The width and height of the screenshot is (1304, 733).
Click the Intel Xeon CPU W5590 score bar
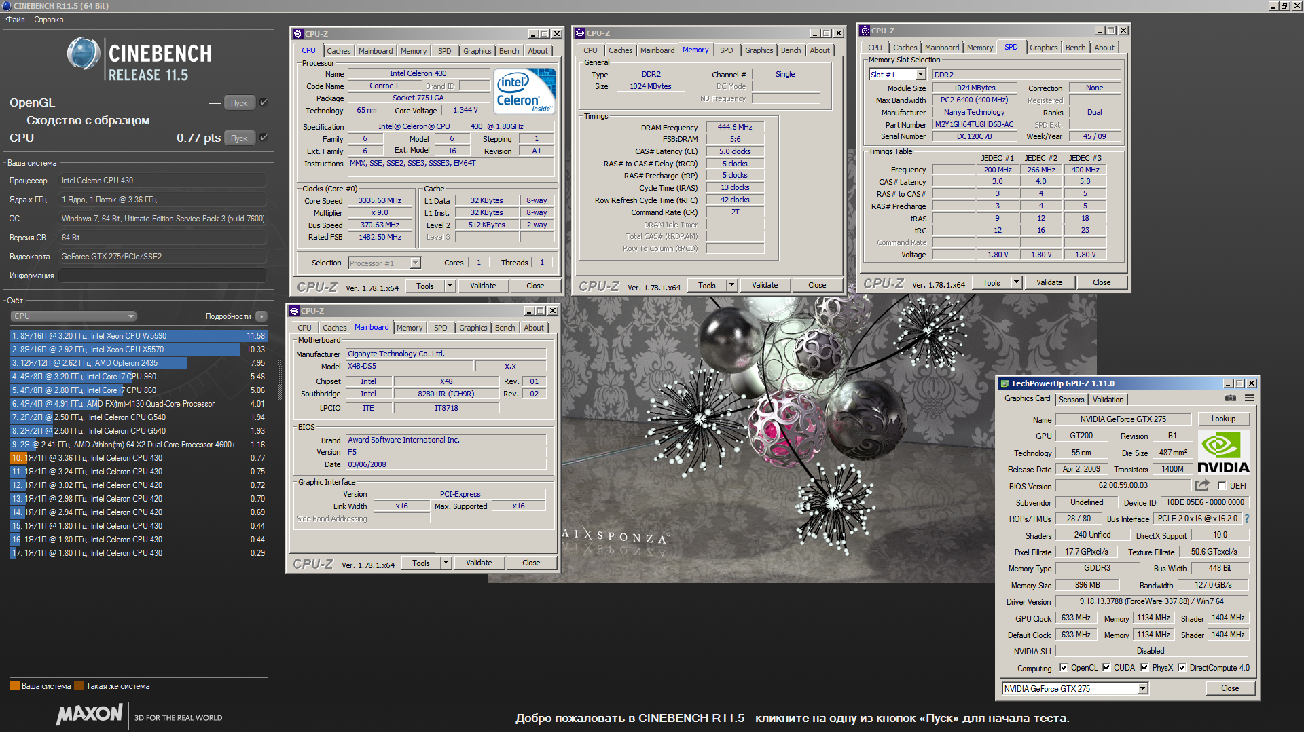click(x=139, y=336)
